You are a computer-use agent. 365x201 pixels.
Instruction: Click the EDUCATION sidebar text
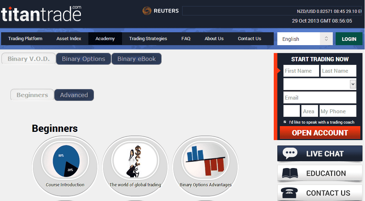[x=326, y=173]
